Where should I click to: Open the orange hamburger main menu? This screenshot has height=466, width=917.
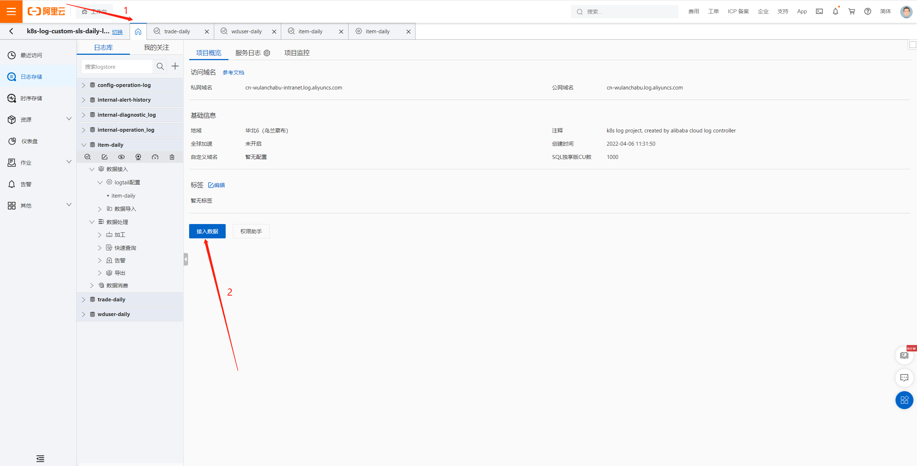tap(11, 11)
